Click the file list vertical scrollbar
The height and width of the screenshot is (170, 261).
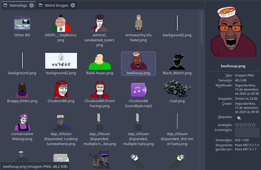pos(202,28)
